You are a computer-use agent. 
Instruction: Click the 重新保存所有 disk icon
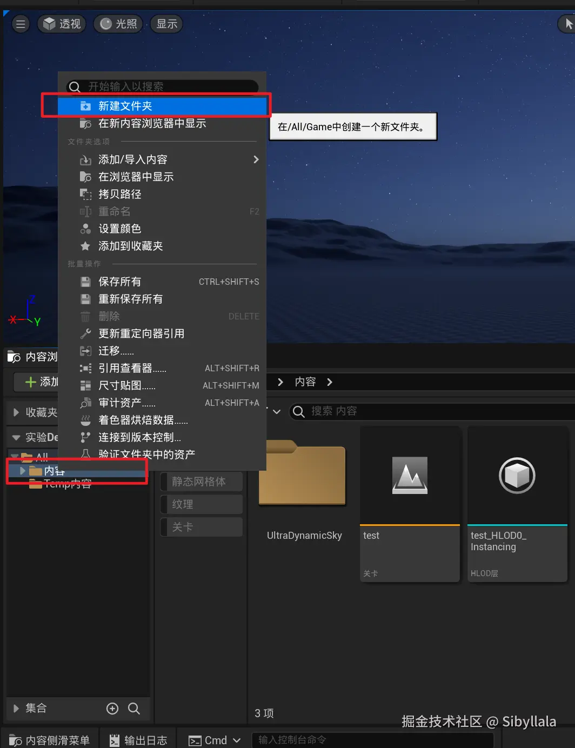pos(85,299)
